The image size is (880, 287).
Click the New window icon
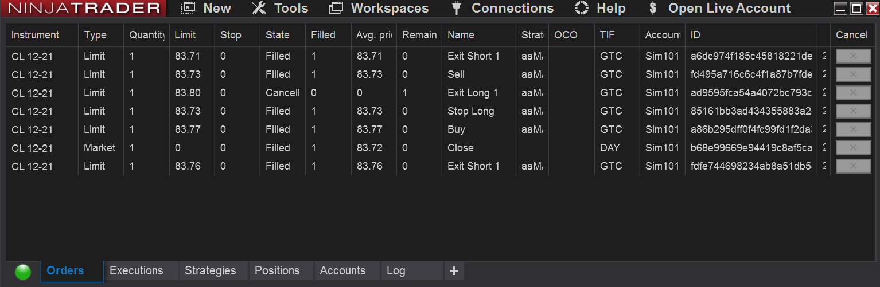pos(188,8)
